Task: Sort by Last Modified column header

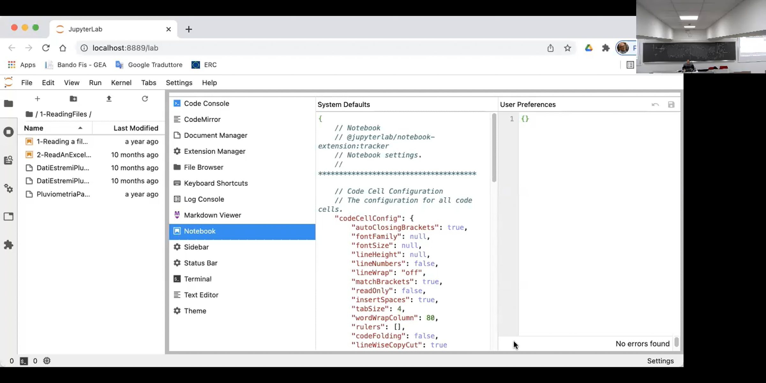Action: click(136, 128)
